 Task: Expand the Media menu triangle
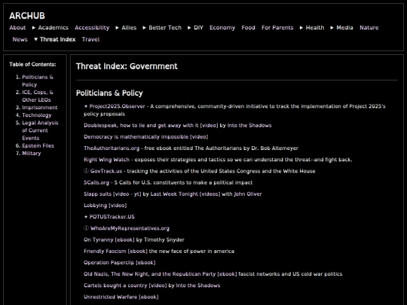pyautogui.click(x=332, y=28)
